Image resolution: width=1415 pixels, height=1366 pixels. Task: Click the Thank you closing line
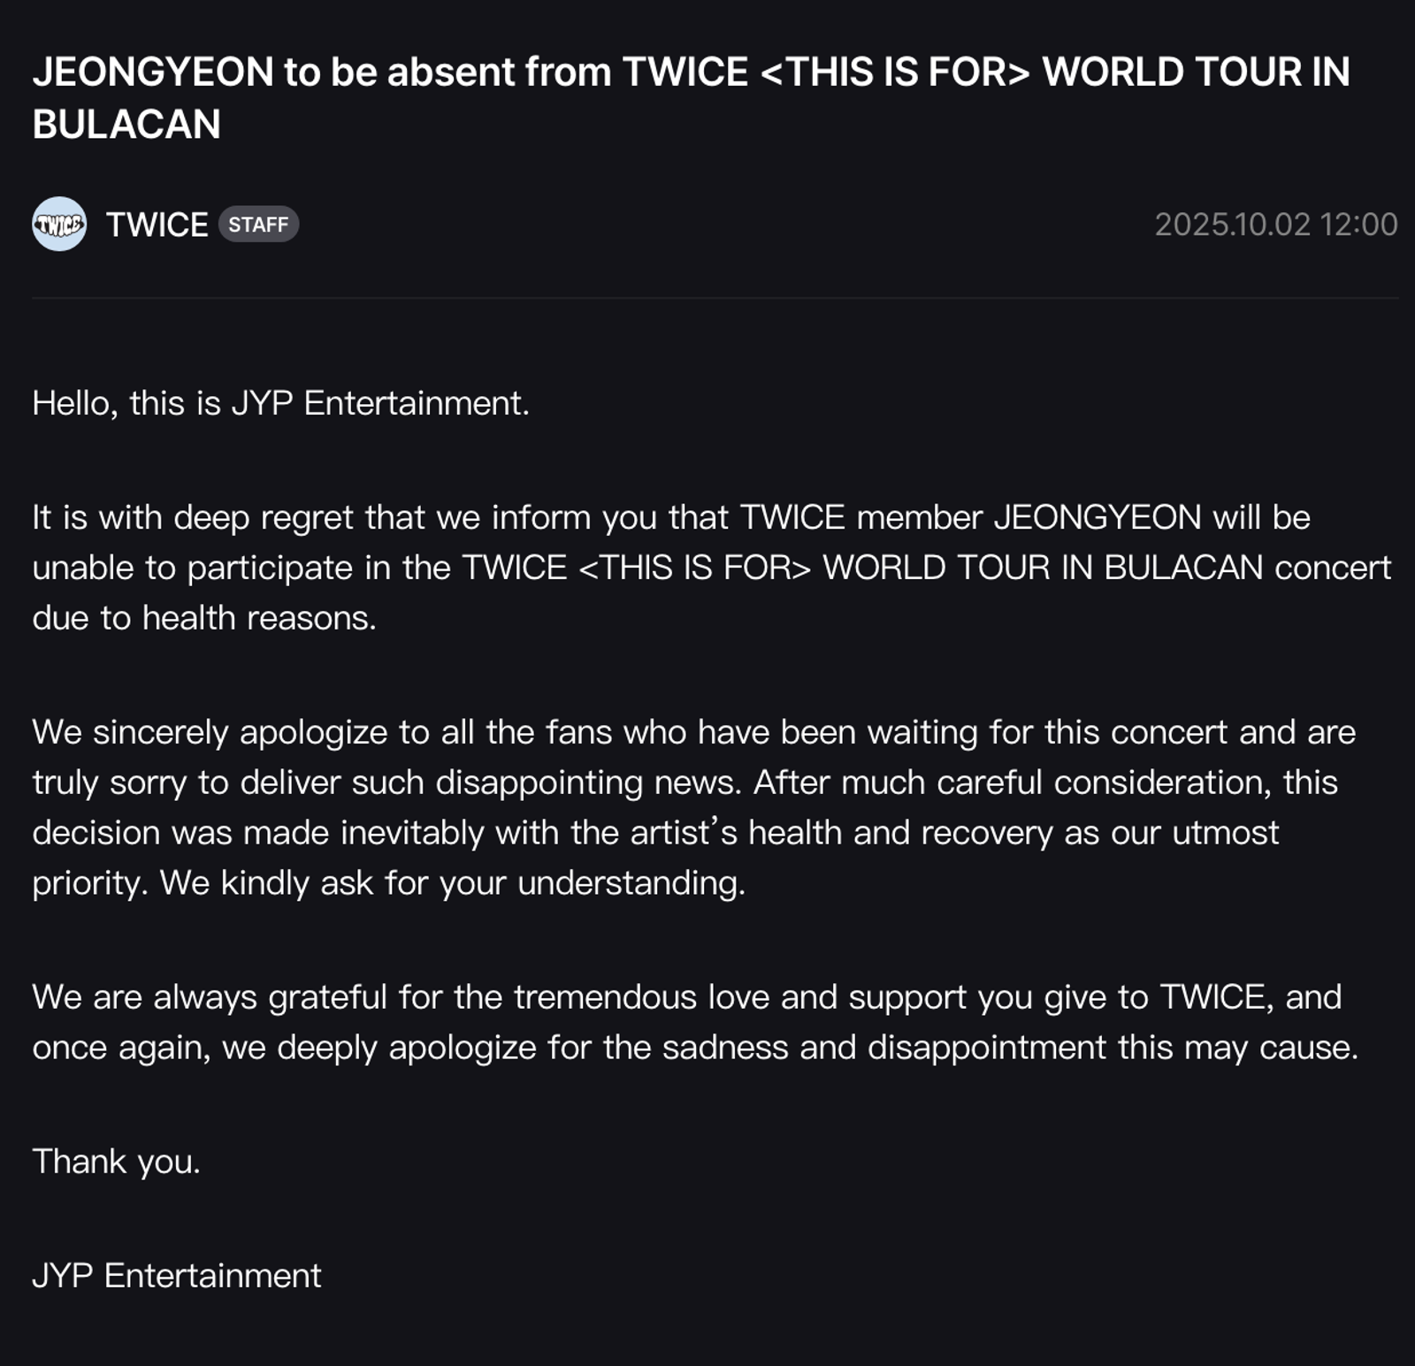(117, 1161)
